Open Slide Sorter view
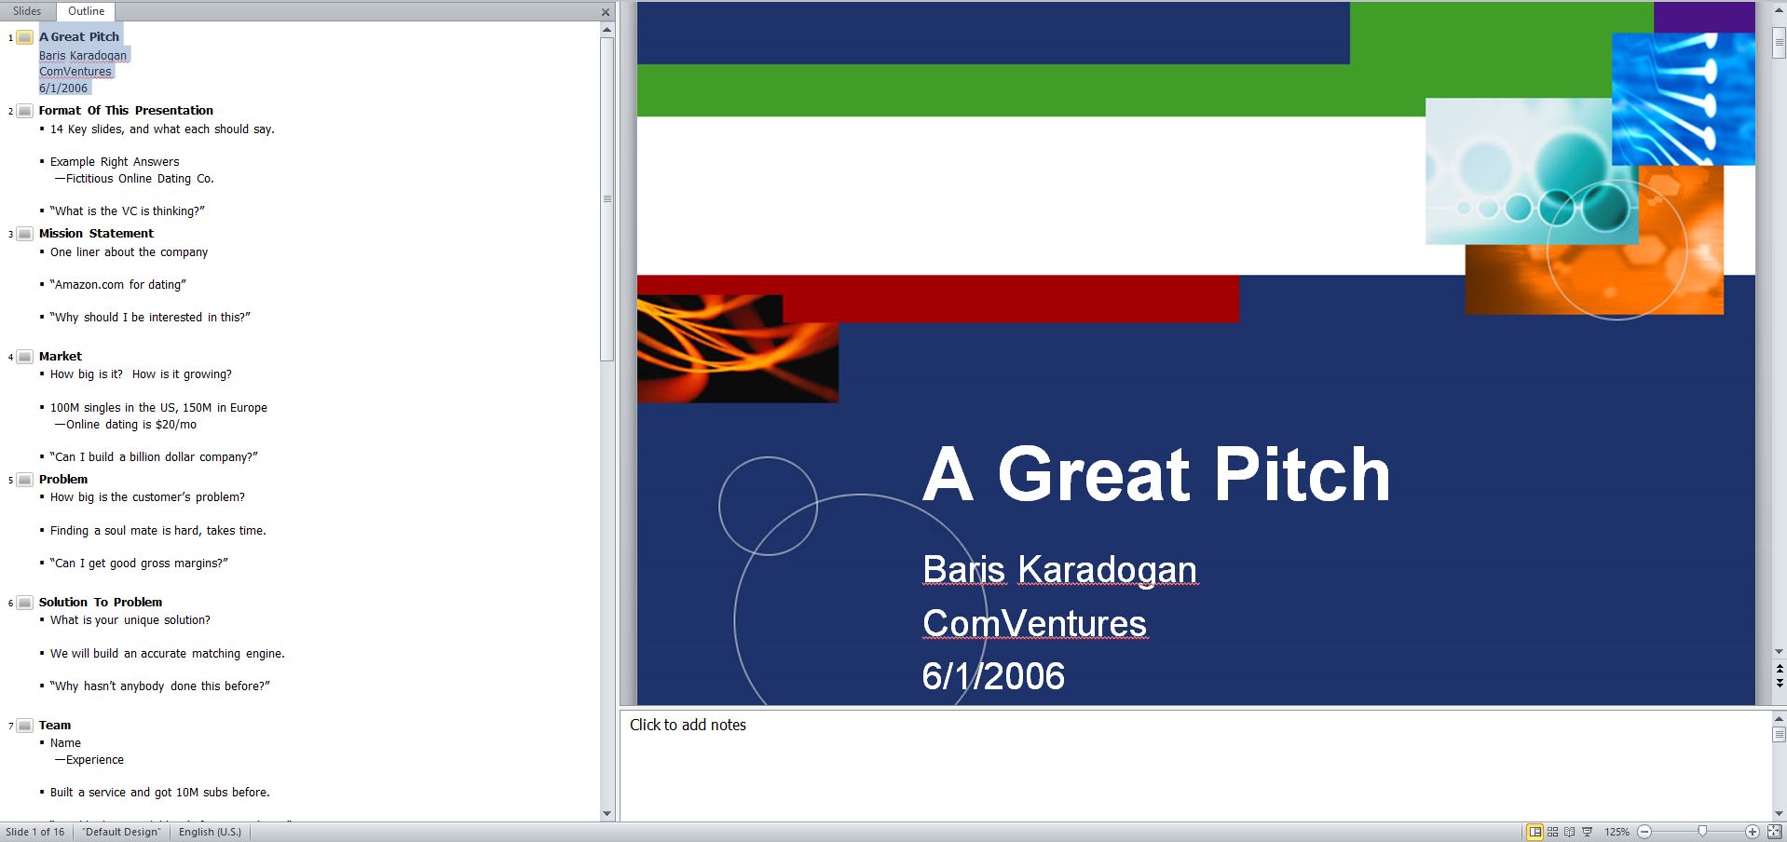The image size is (1787, 842). (1552, 832)
